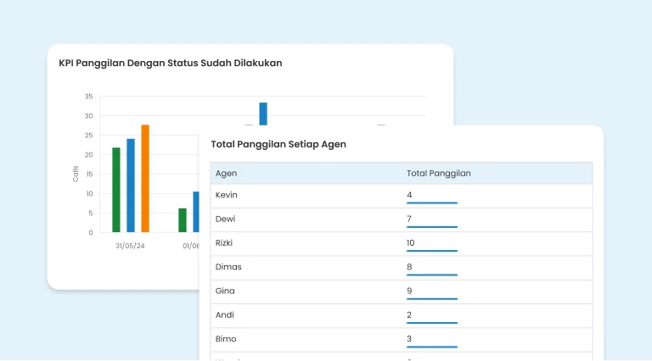Choose Gina from the agent list
The width and height of the screenshot is (652, 361).
[226, 291]
